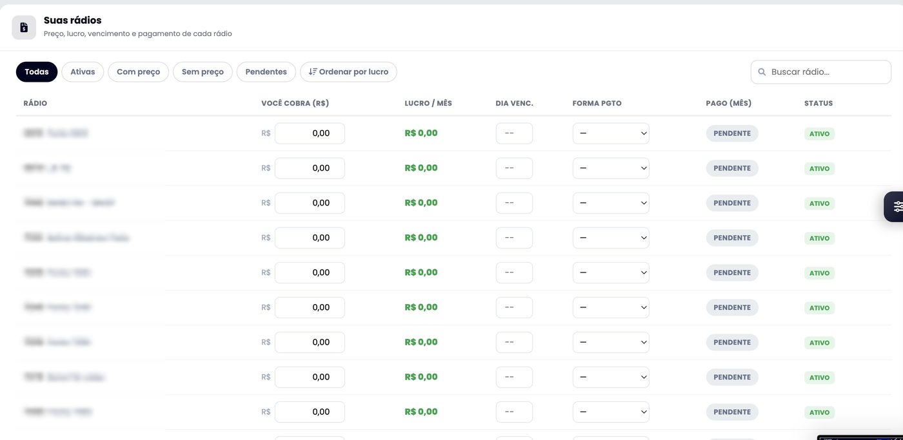The width and height of the screenshot is (903, 440).
Task: Toggle the ninth row's Pendente payment badge
Action: (732, 412)
